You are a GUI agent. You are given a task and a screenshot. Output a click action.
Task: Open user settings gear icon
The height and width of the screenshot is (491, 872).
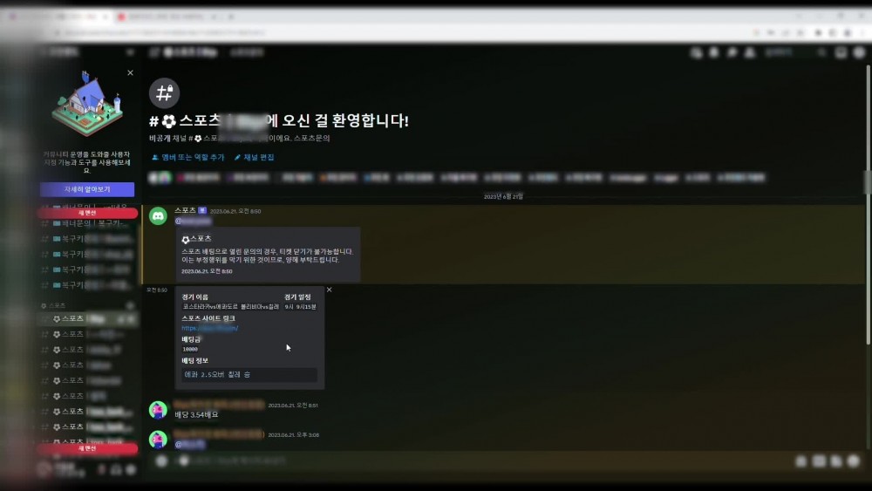(131, 469)
